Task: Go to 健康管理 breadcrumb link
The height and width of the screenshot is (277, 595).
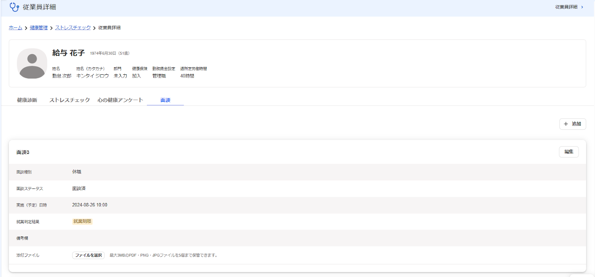Action: (39, 28)
